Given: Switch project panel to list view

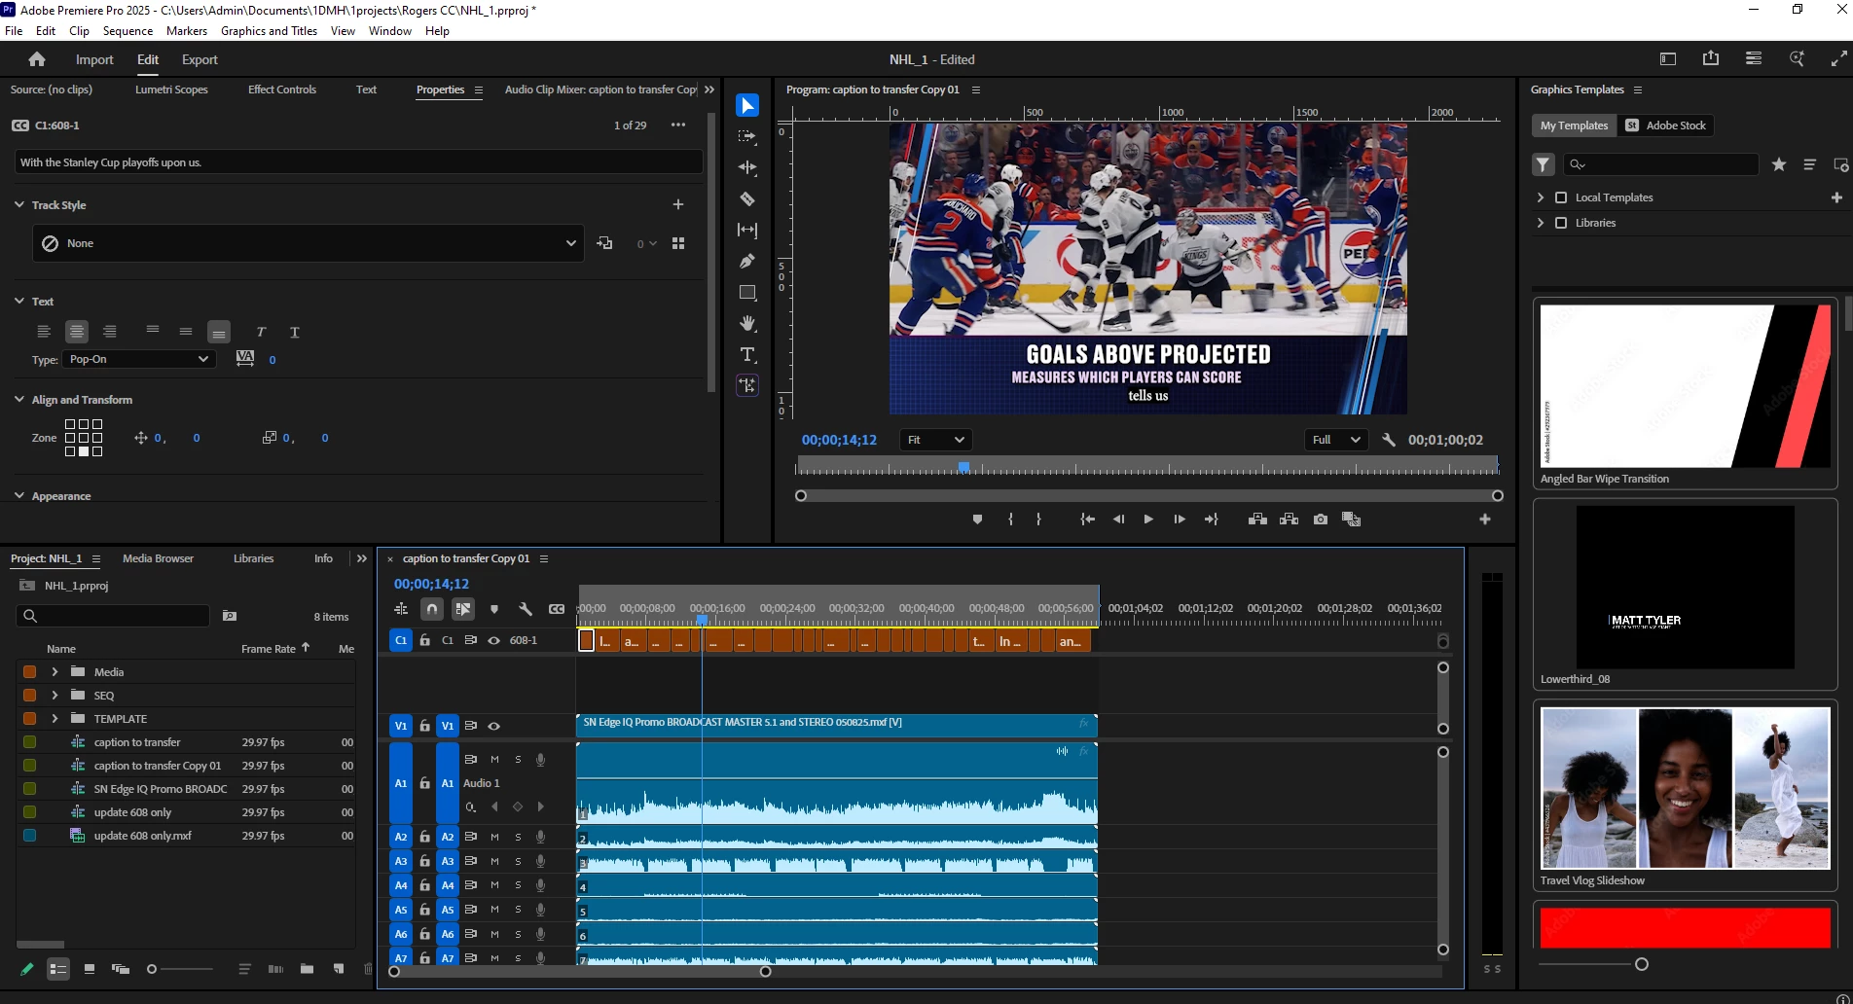Looking at the screenshot, I should tap(58, 969).
